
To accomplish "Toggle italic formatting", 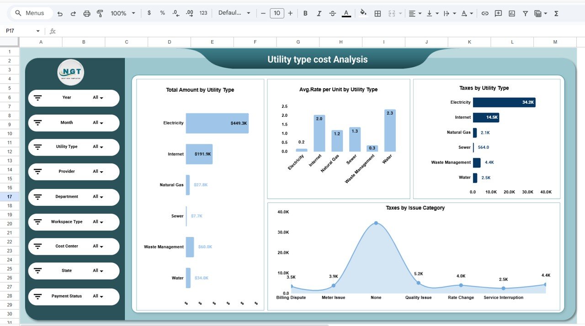I will click(x=319, y=13).
